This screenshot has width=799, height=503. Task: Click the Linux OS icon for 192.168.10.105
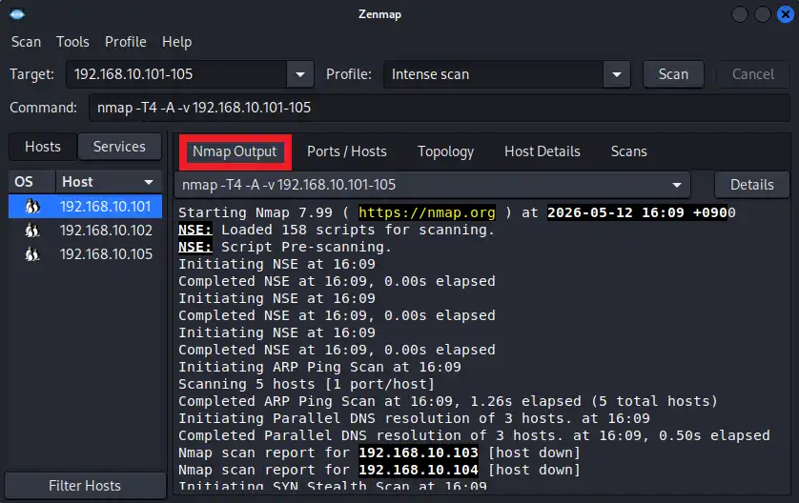[x=32, y=254]
